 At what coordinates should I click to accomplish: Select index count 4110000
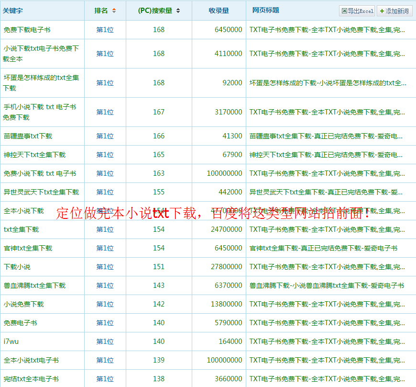coord(229,54)
